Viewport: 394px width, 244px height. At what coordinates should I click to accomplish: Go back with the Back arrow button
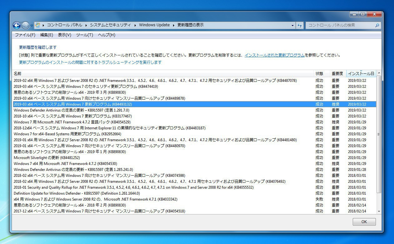click(x=17, y=25)
